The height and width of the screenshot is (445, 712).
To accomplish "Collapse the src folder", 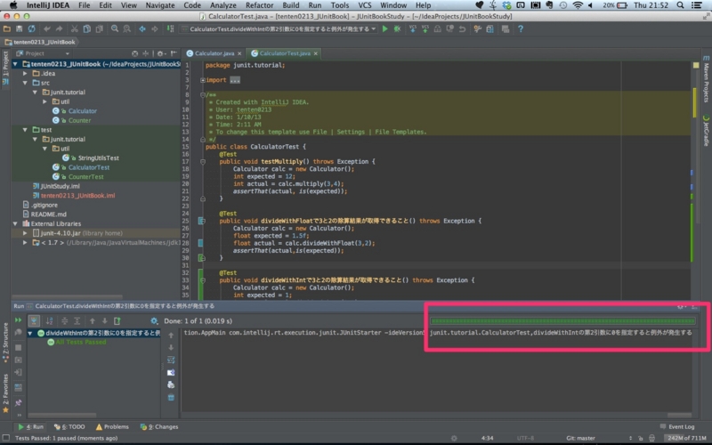I will pyautogui.click(x=26, y=83).
